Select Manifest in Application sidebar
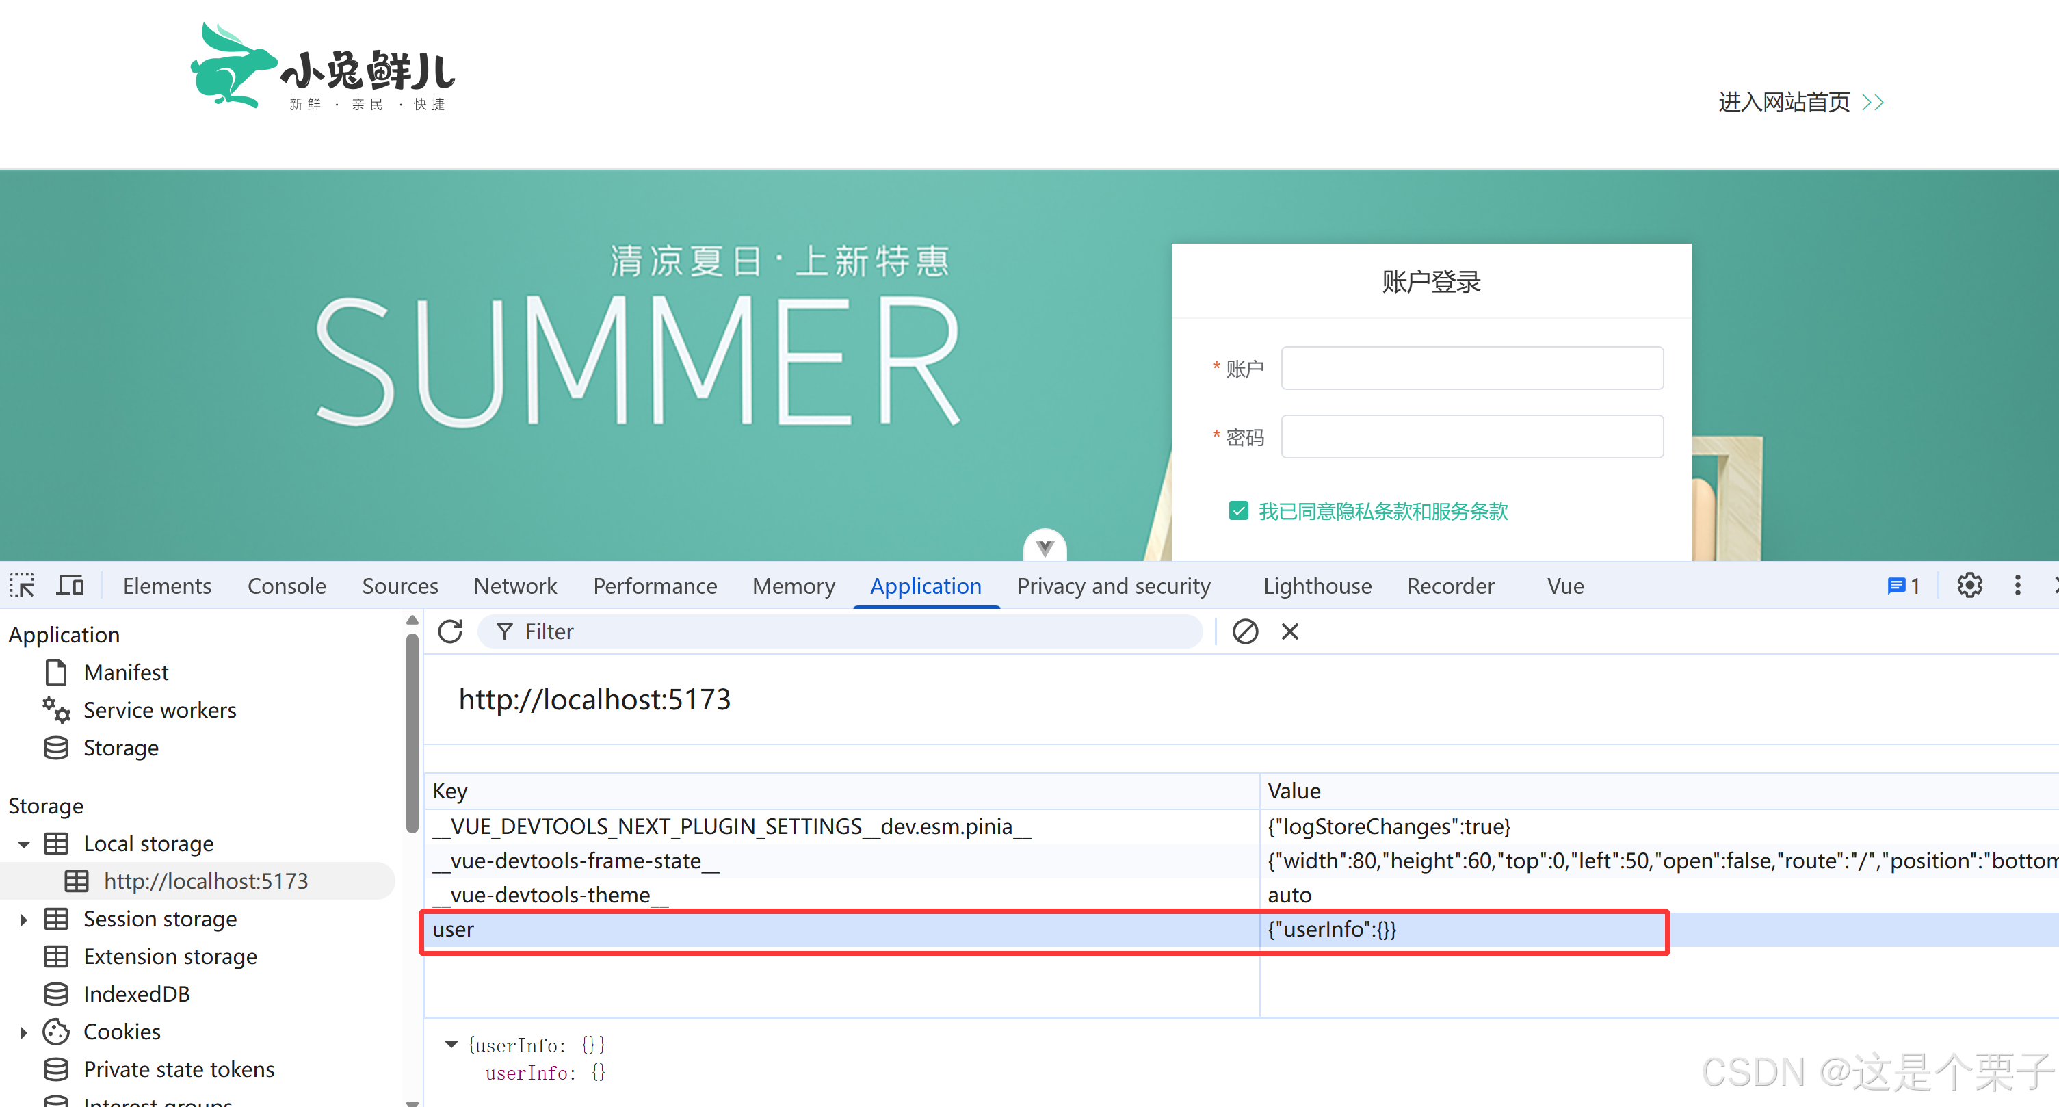Image resolution: width=2059 pixels, height=1107 pixels. (125, 672)
